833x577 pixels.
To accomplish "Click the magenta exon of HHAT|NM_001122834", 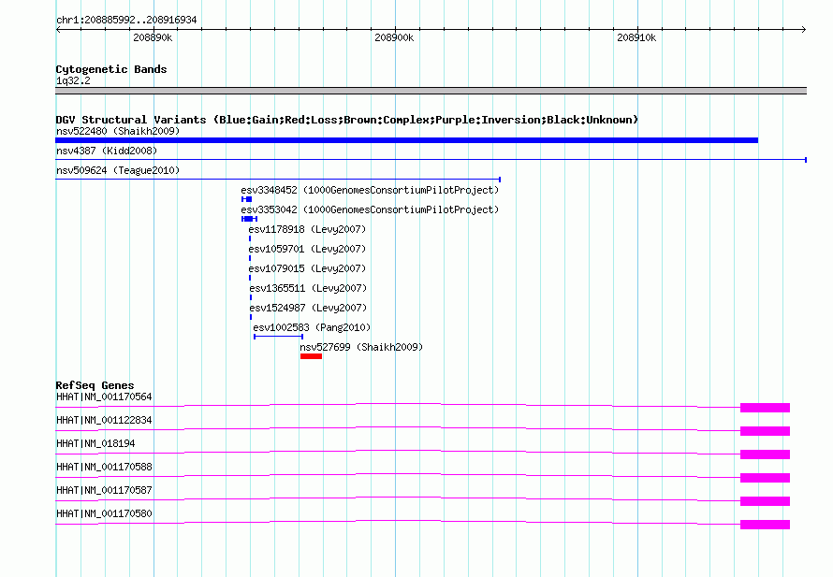I will pyautogui.click(x=765, y=431).
